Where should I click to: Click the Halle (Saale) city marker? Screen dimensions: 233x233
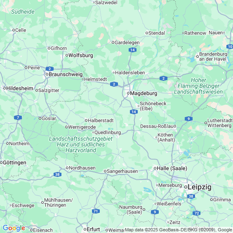point(155,168)
